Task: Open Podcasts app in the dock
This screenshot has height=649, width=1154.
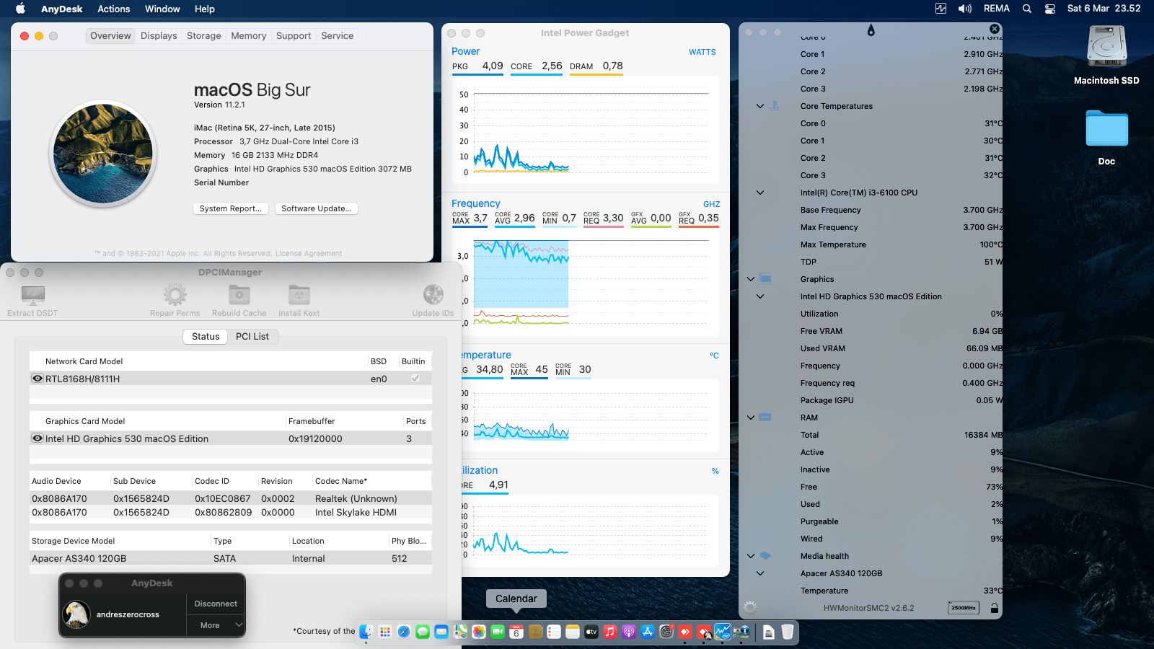Action: 629,632
